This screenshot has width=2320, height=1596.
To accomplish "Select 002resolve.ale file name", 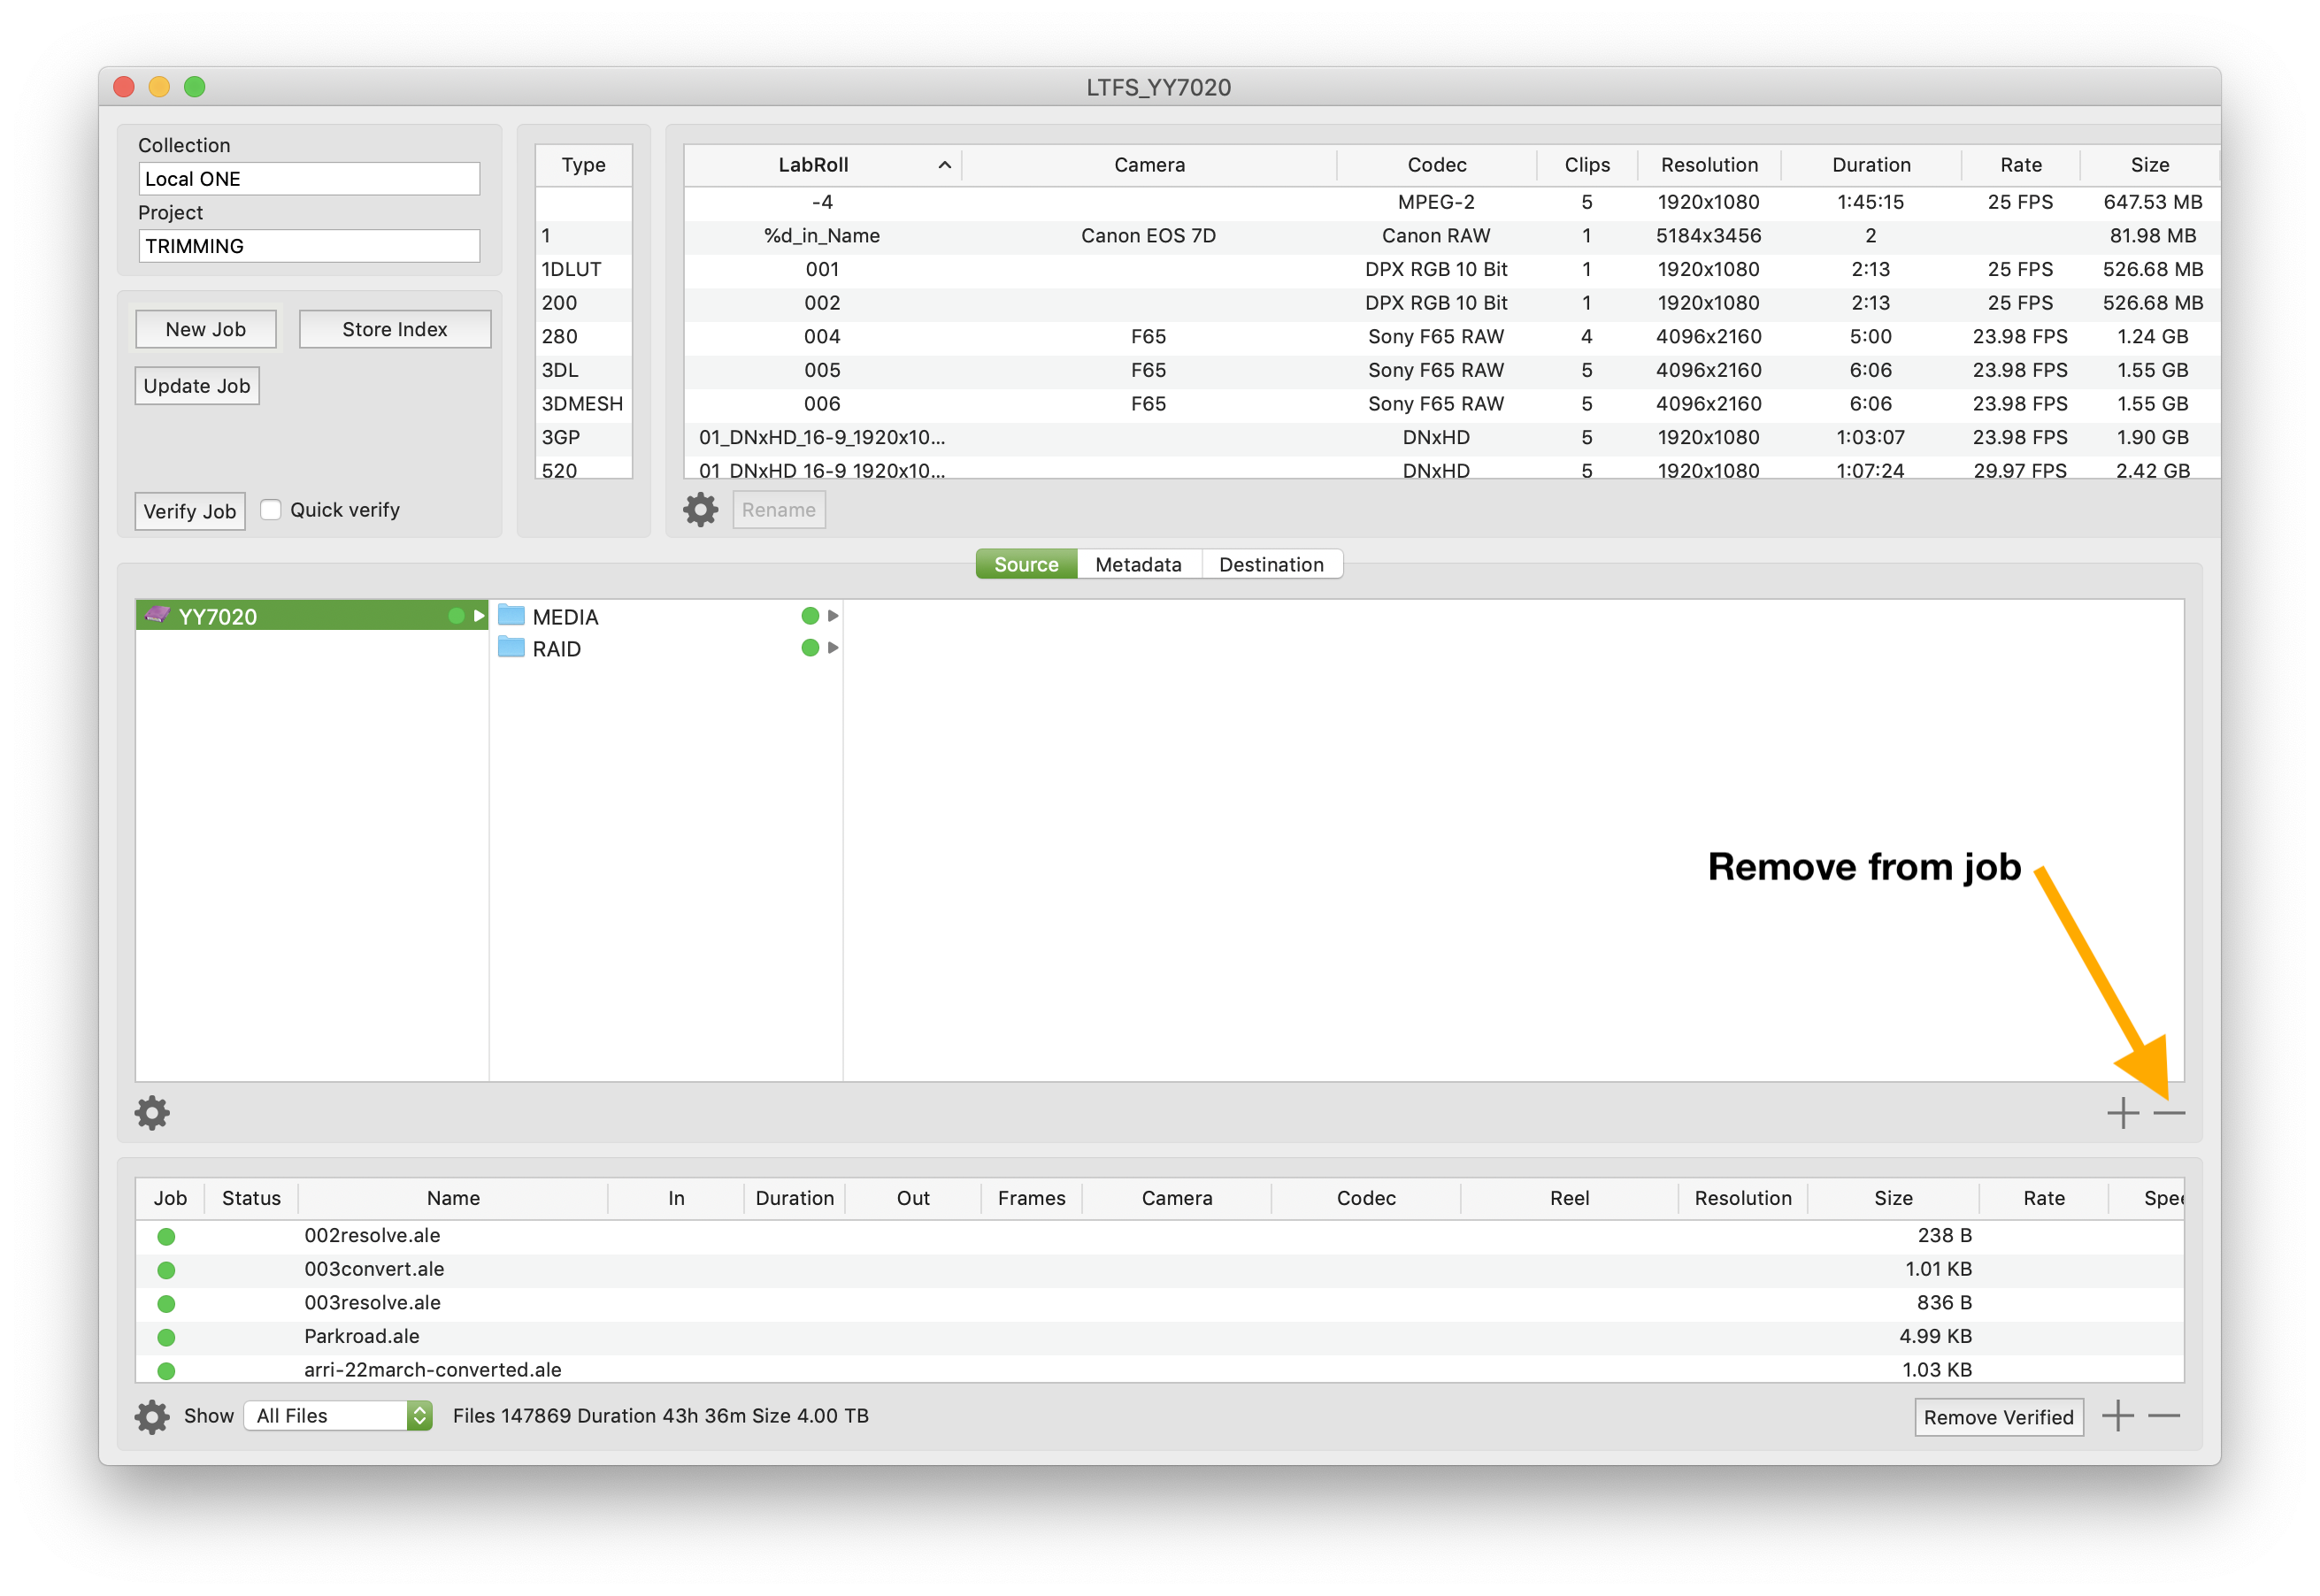I will (x=372, y=1236).
